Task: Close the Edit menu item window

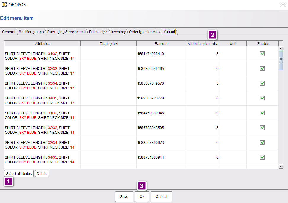Action: [x=283, y=4]
